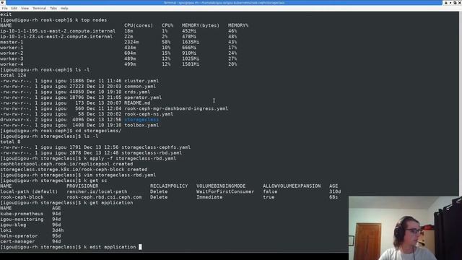Image resolution: width=462 pixels, height=260 pixels.
Task: Click the Immediate binding mode value
Action: [x=209, y=197]
